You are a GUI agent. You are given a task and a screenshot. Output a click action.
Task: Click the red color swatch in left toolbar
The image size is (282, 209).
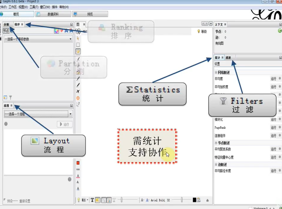pos(78,163)
